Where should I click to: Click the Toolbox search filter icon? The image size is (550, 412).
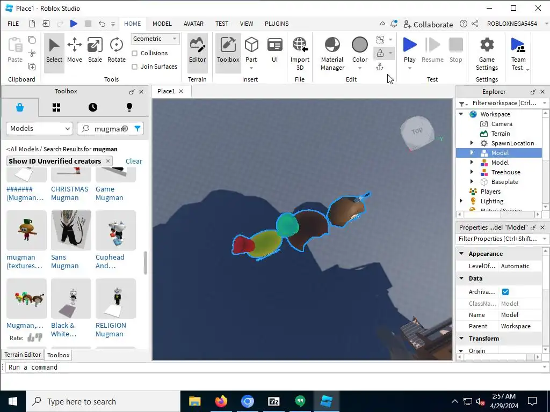[x=137, y=129]
